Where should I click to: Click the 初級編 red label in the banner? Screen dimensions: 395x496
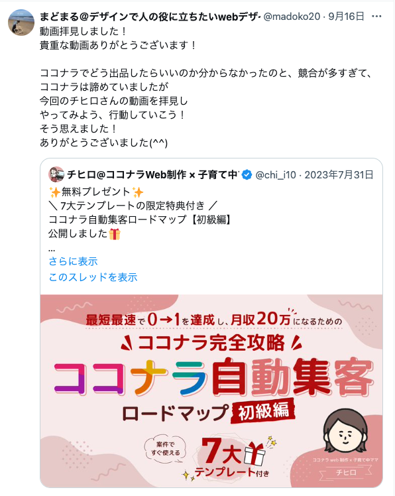263,411
